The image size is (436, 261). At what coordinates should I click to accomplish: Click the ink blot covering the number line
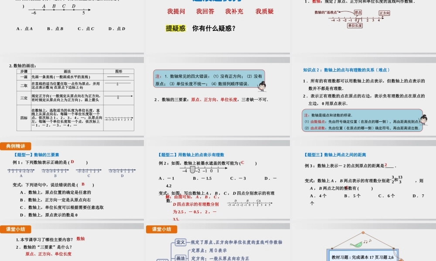(x=192, y=170)
